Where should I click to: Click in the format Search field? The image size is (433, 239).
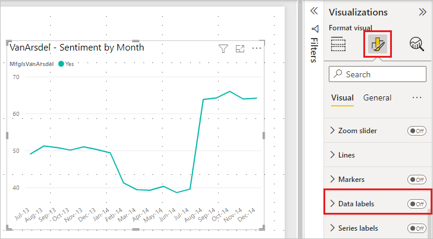[x=378, y=74]
